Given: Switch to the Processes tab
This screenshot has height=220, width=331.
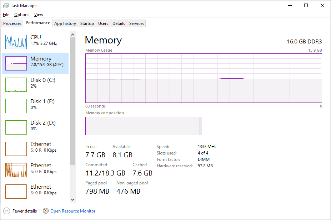Looking at the screenshot, I should [x=12, y=23].
